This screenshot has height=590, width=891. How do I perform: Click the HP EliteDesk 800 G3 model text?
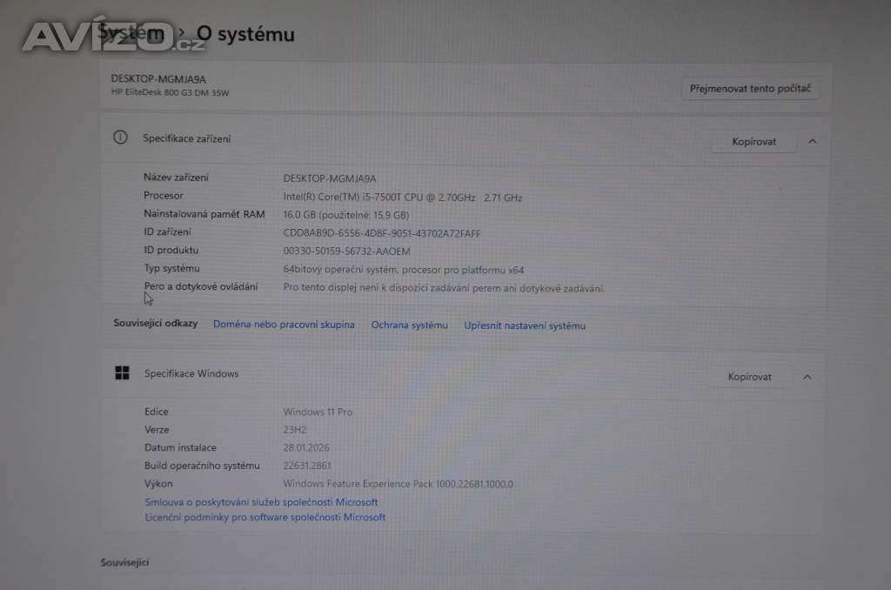click(x=170, y=93)
